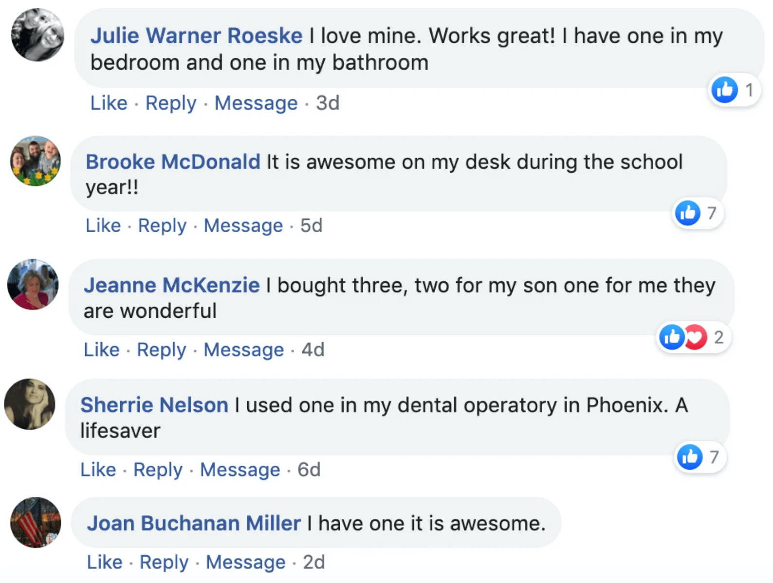
Task: Open Brooke McDonald's profile picture
Action: [36, 161]
